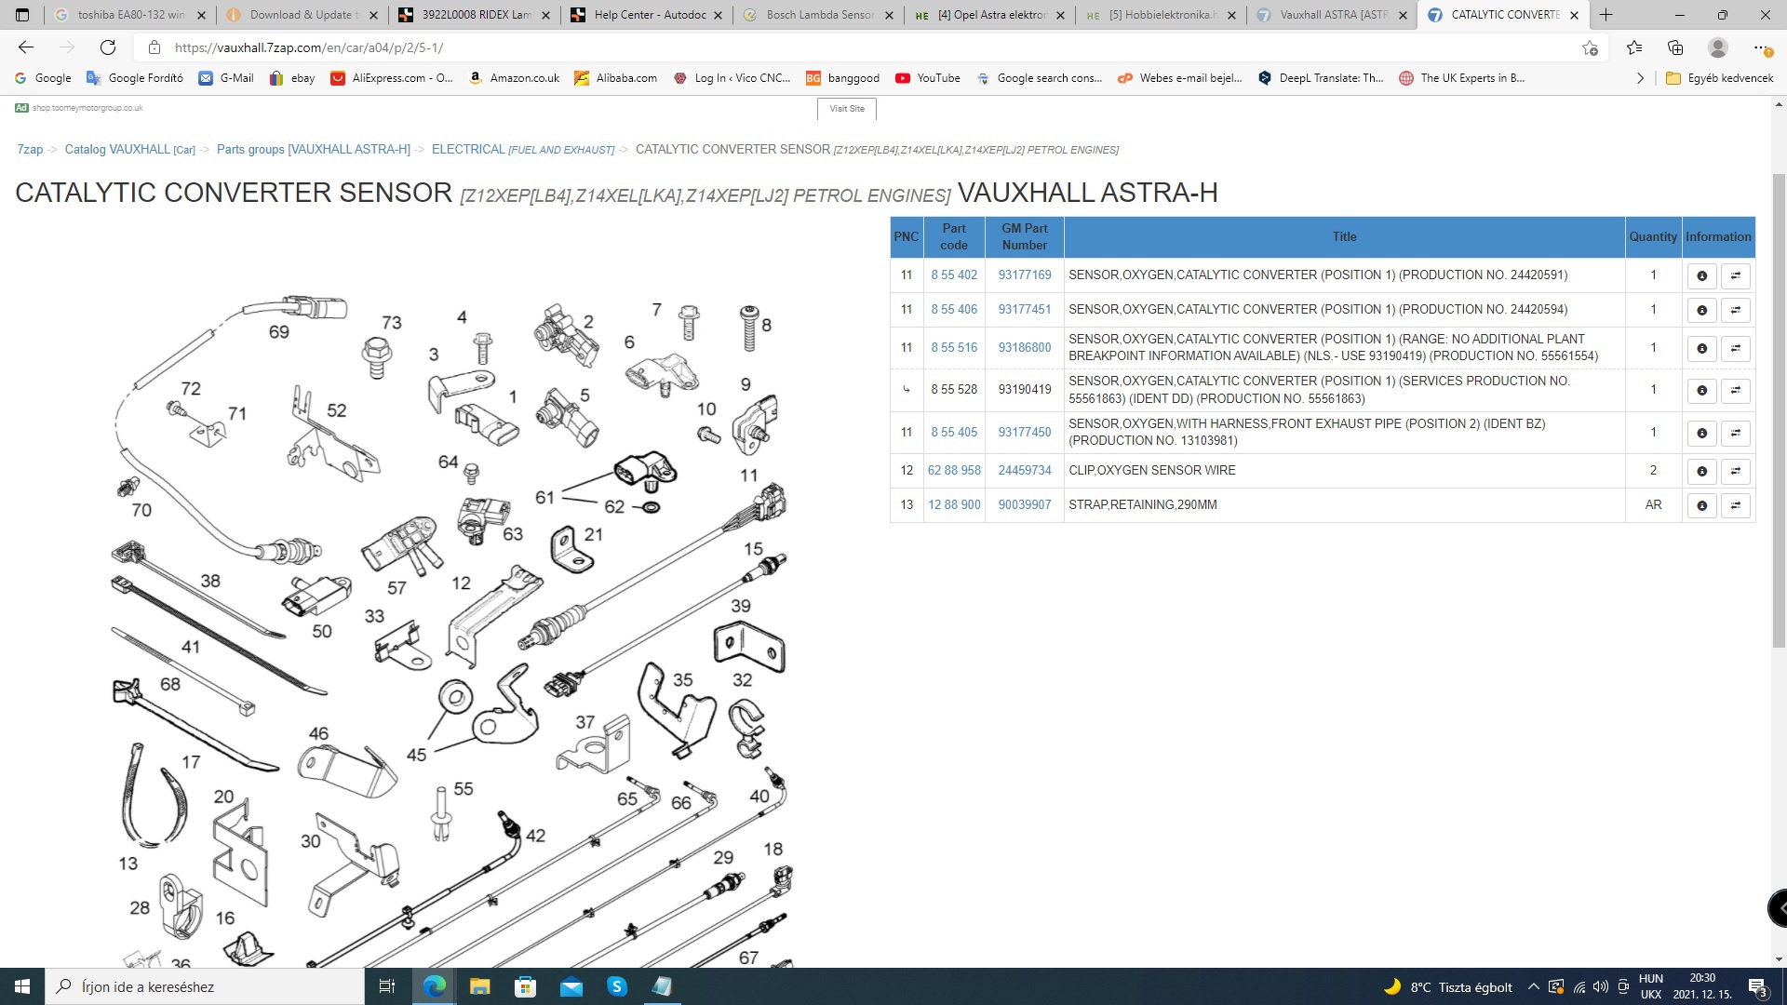Screen dimensions: 1787x1005
Task: Open ELECTRICAL breadcrumb link
Action: [x=468, y=150]
